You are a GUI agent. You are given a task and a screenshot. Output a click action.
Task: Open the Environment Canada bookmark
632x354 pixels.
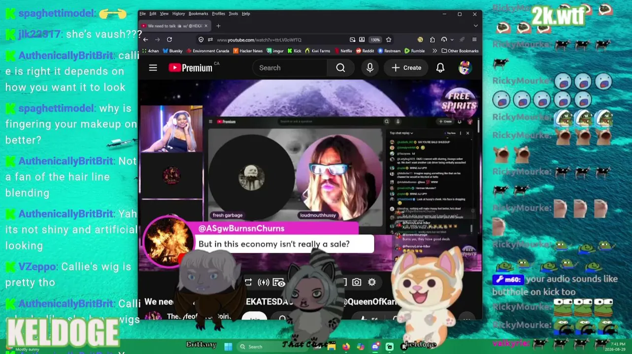(207, 51)
